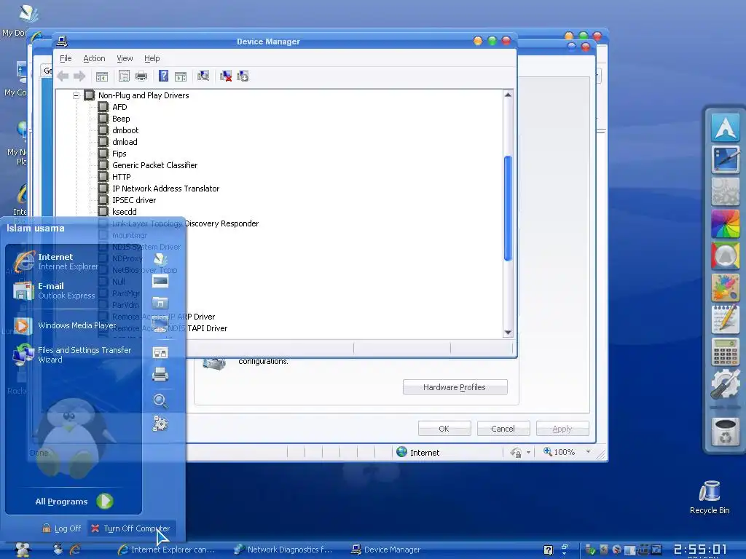Open the View menu
746x559 pixels.
point(125,58)
